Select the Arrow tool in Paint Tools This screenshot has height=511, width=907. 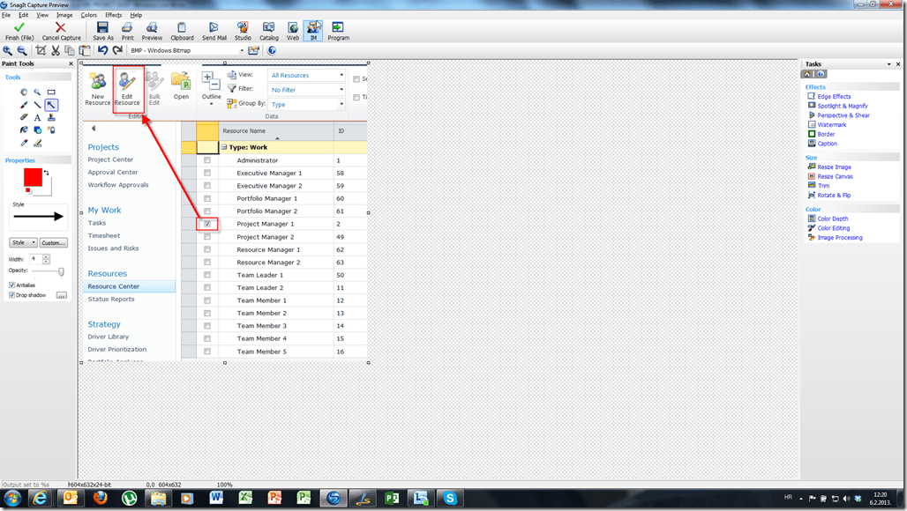tap(52, 105)
